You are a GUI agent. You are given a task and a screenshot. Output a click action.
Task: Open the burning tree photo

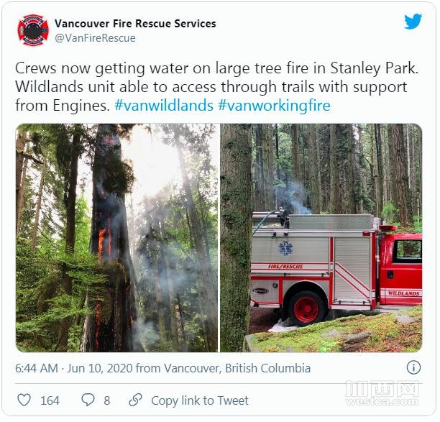[x=116, y=238]
